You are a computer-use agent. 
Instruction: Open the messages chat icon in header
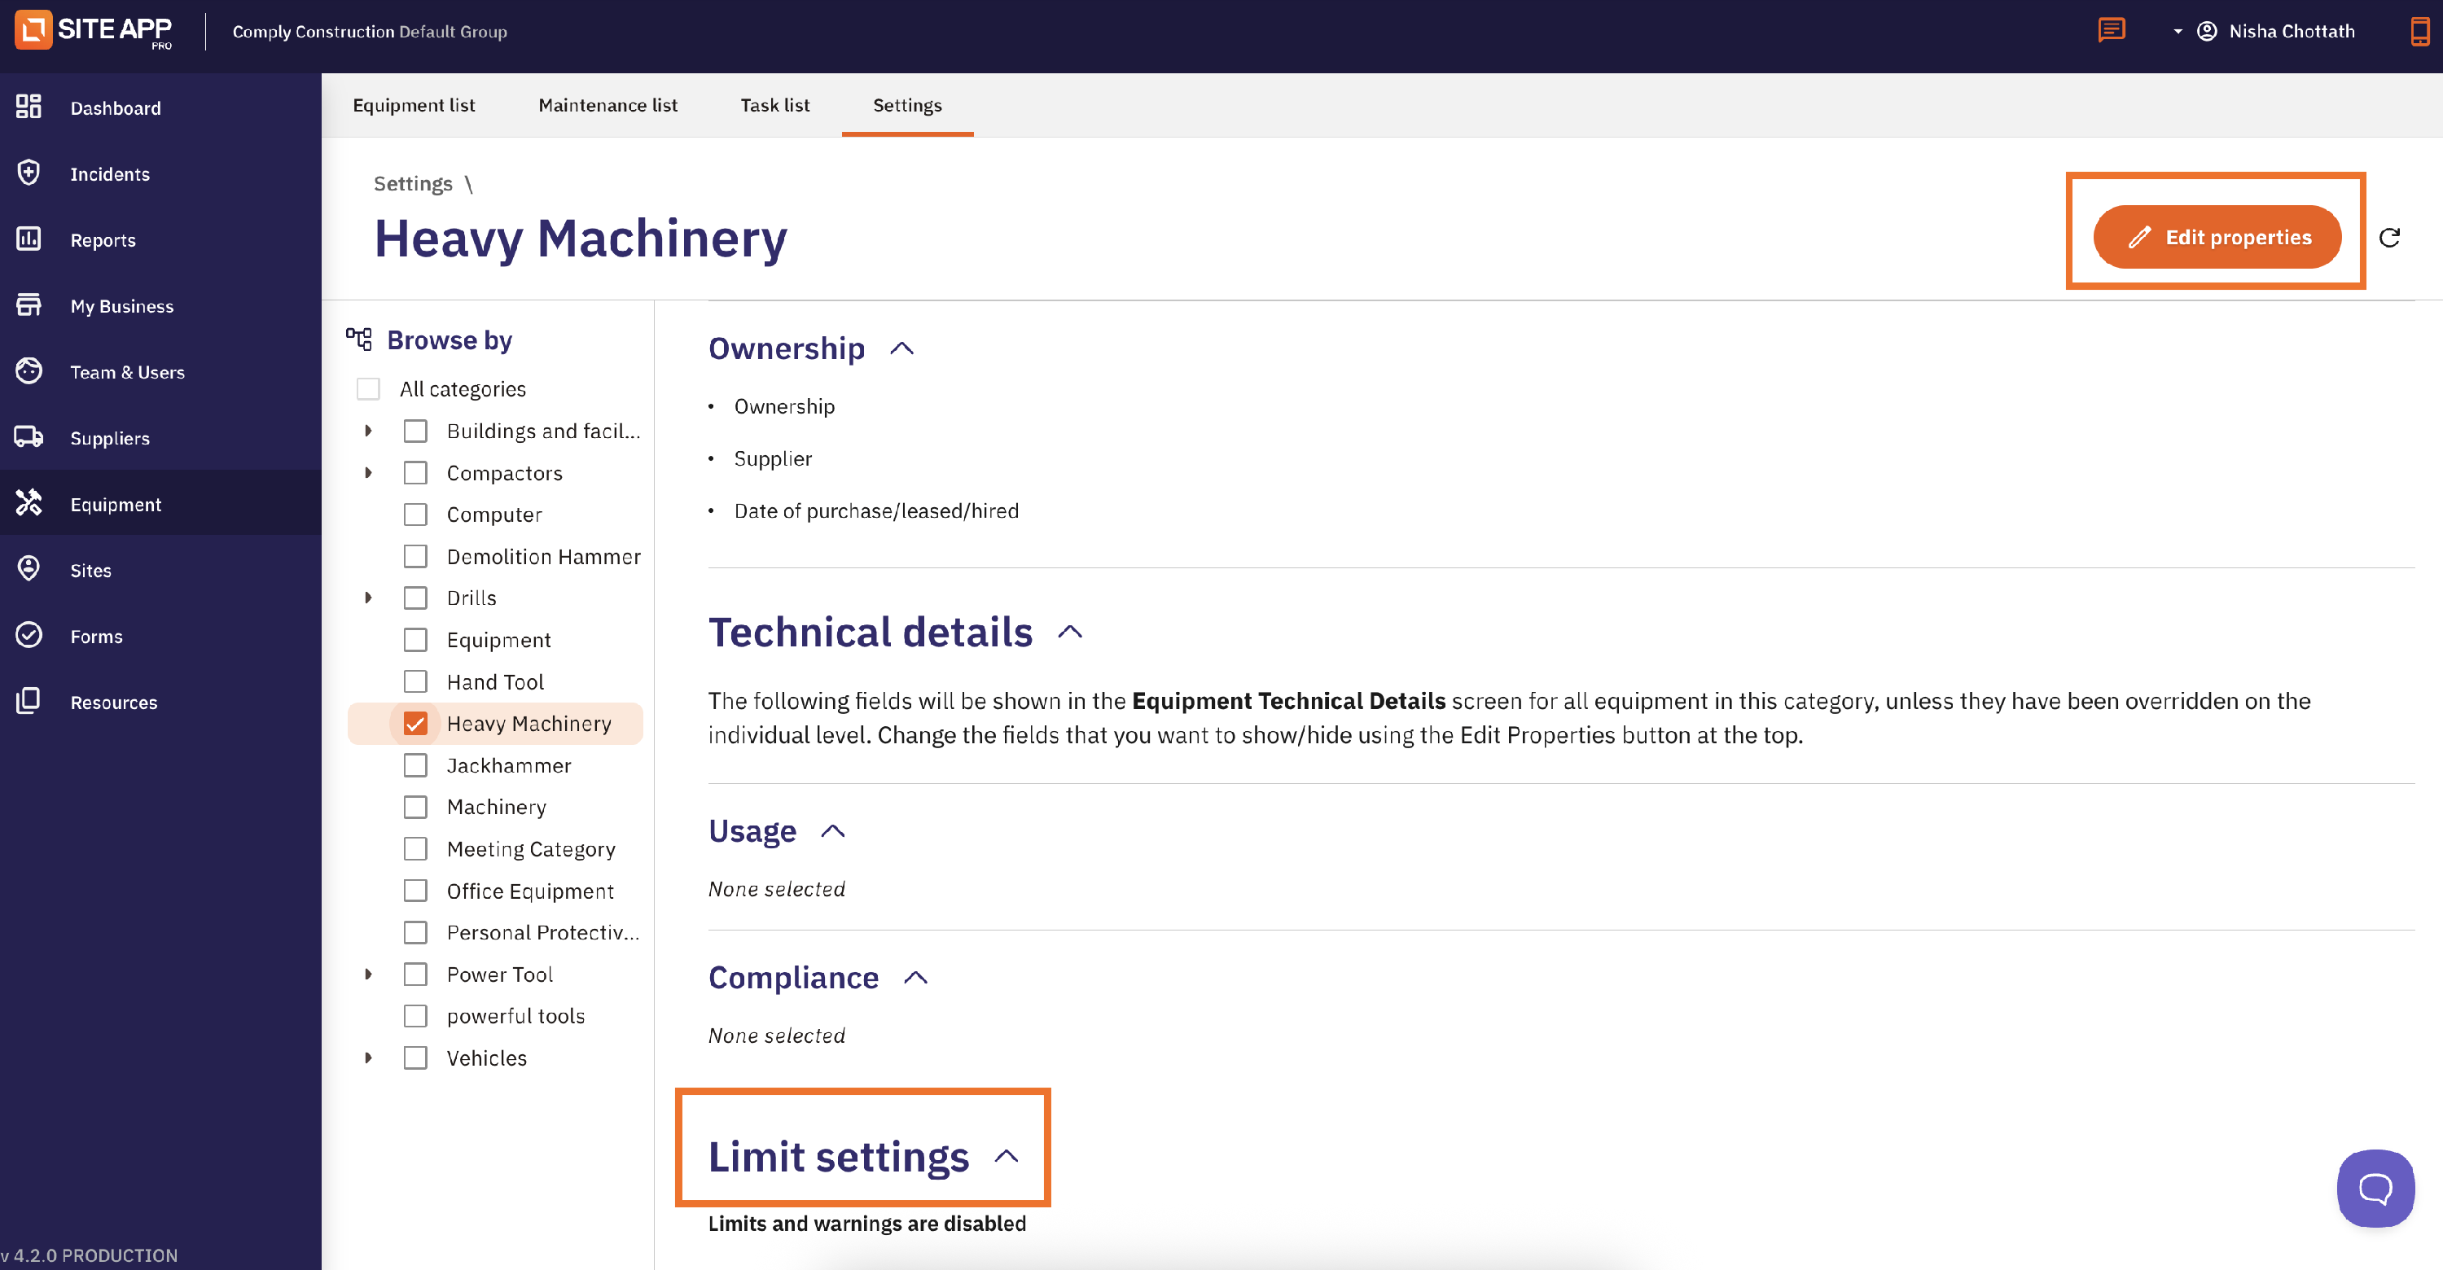[2111, 30]
